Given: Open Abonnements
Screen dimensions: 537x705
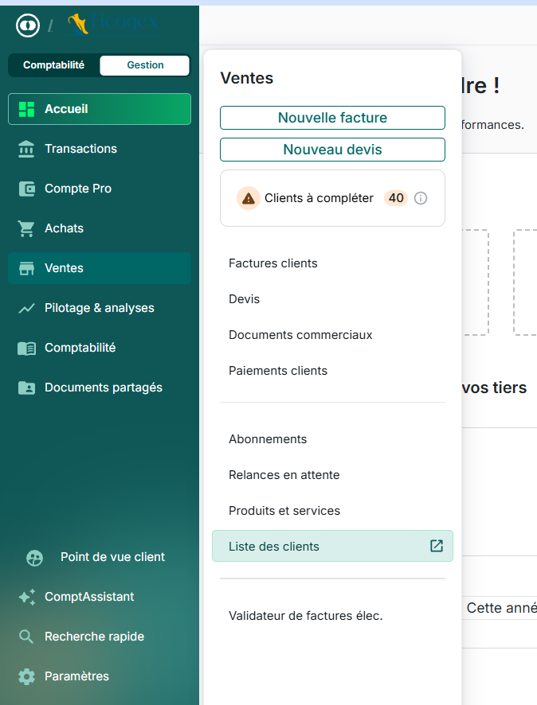Looking at the screenshot, I should click(333, 439).
